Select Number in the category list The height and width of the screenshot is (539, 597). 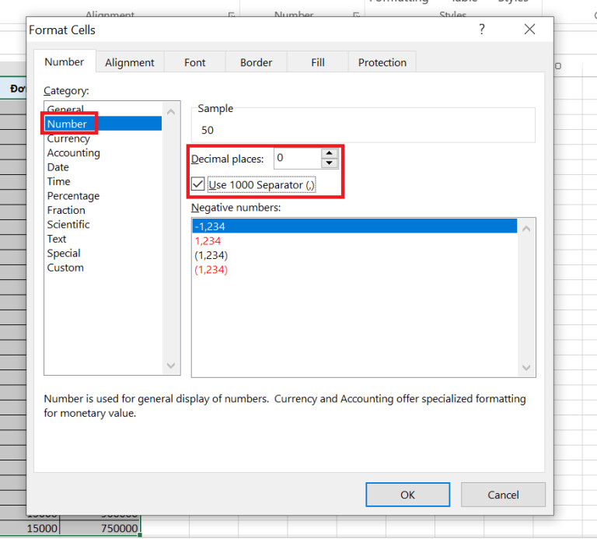(103, 124)
